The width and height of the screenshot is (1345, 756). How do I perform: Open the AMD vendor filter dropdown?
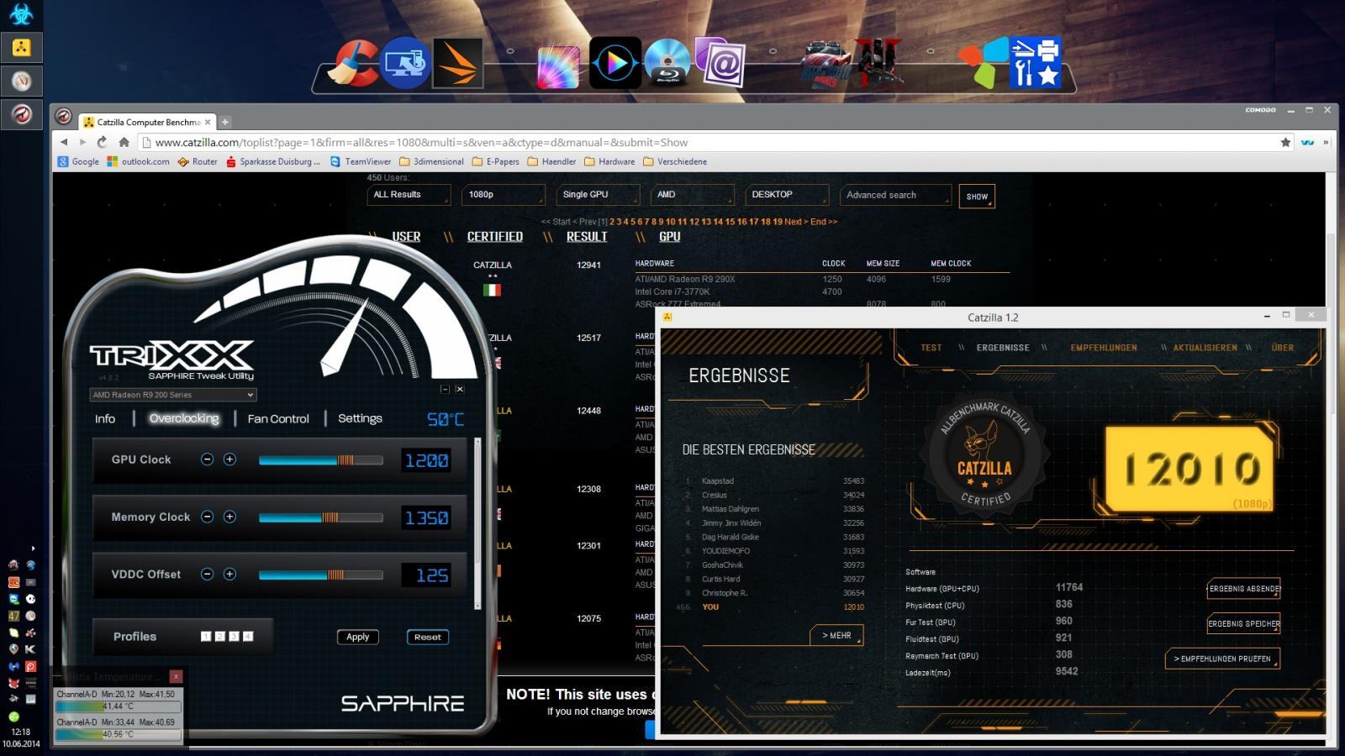693,195
